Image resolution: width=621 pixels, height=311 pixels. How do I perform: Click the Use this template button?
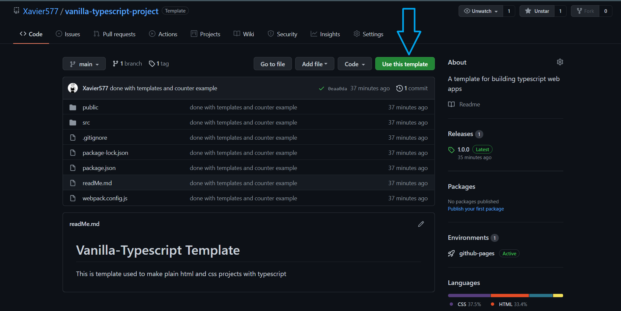405,64
